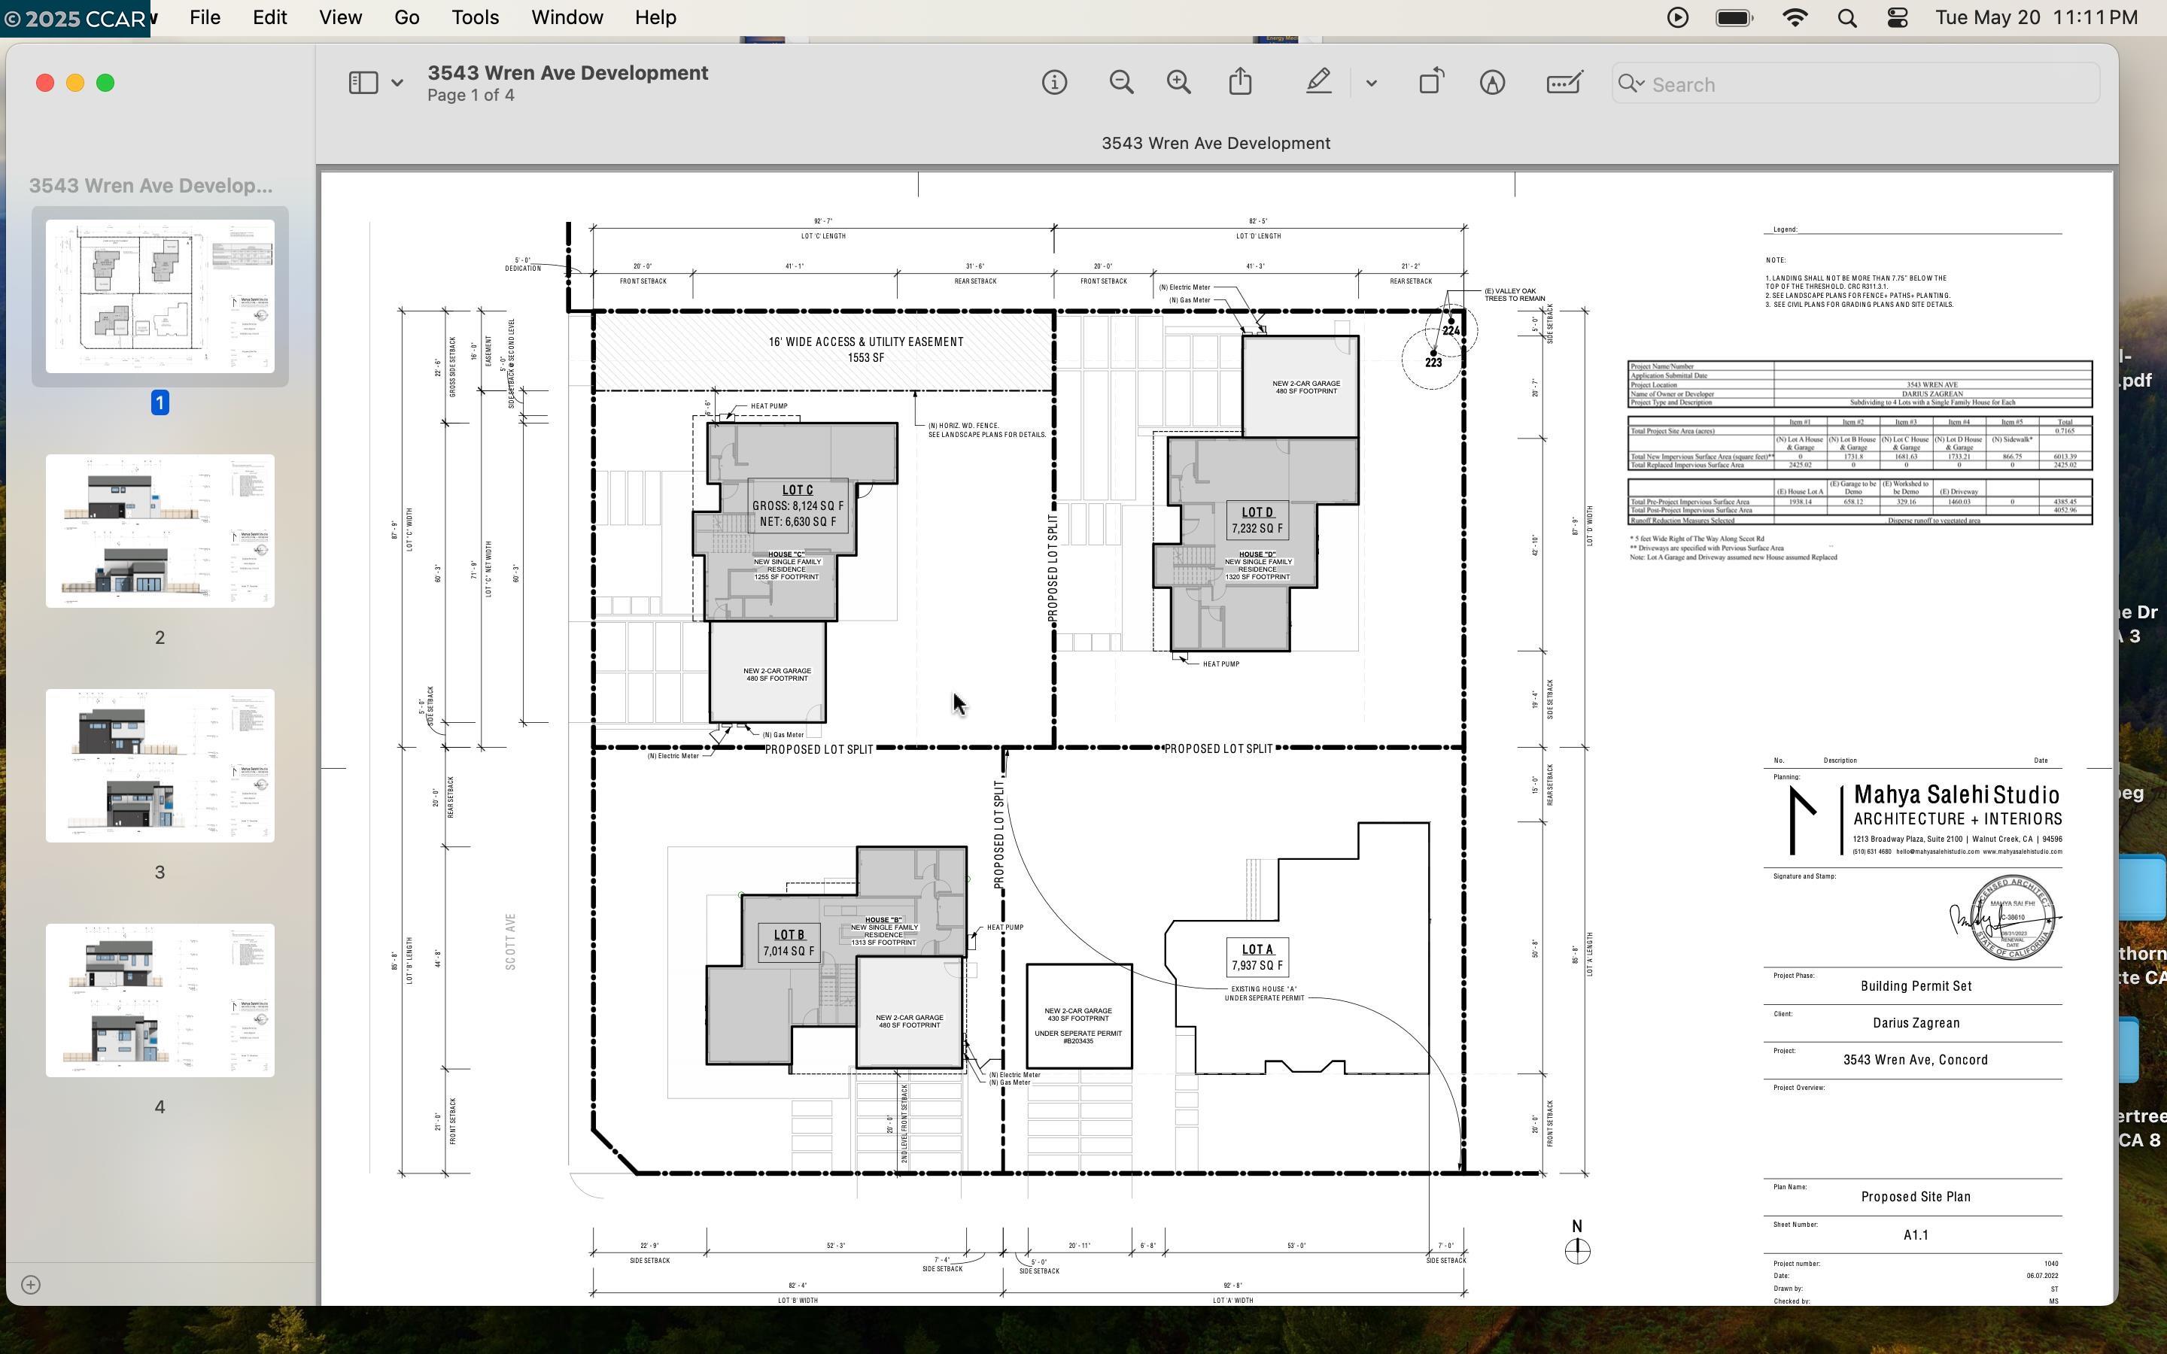Open the Get Info inspector
This screenshot has width=2167, height=1354.
tap(1054, 81)
